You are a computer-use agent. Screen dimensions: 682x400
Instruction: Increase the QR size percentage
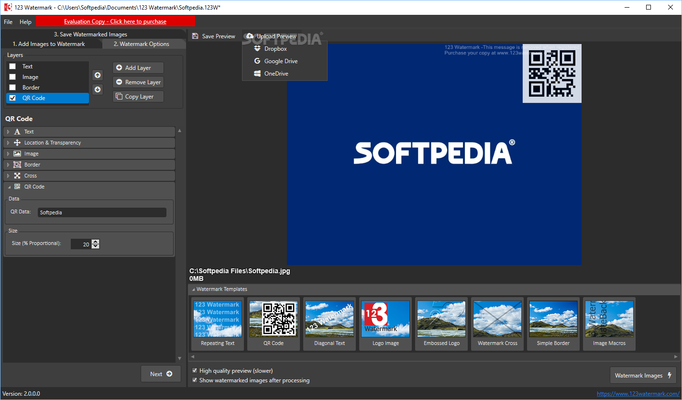(x=96, y=242)
